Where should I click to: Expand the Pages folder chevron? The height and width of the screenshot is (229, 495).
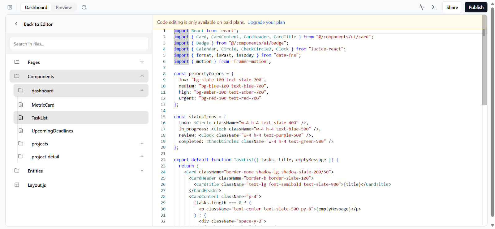[x=142, y=62]
